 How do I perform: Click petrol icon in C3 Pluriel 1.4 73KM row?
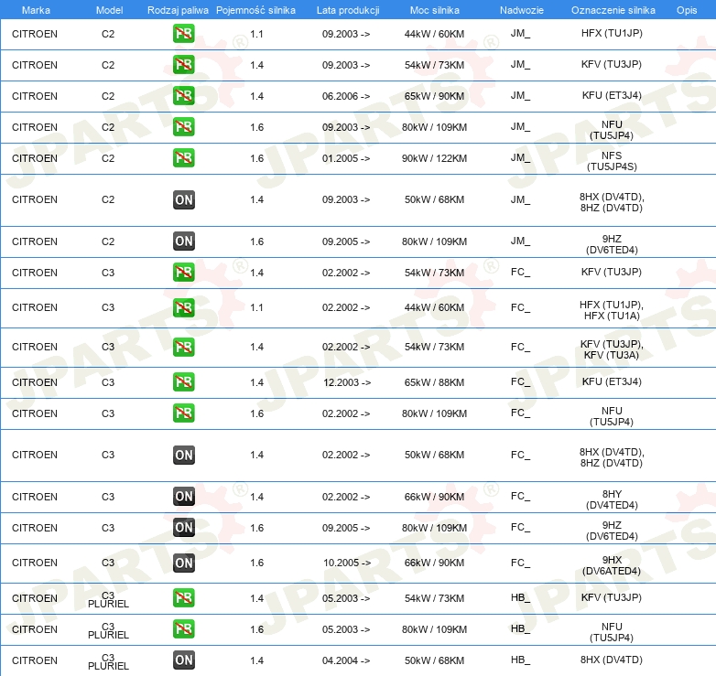click(x=183, y=598)
